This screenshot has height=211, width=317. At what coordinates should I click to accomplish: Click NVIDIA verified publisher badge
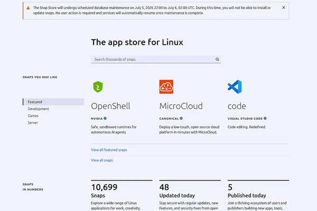click(x=105, y=119)
